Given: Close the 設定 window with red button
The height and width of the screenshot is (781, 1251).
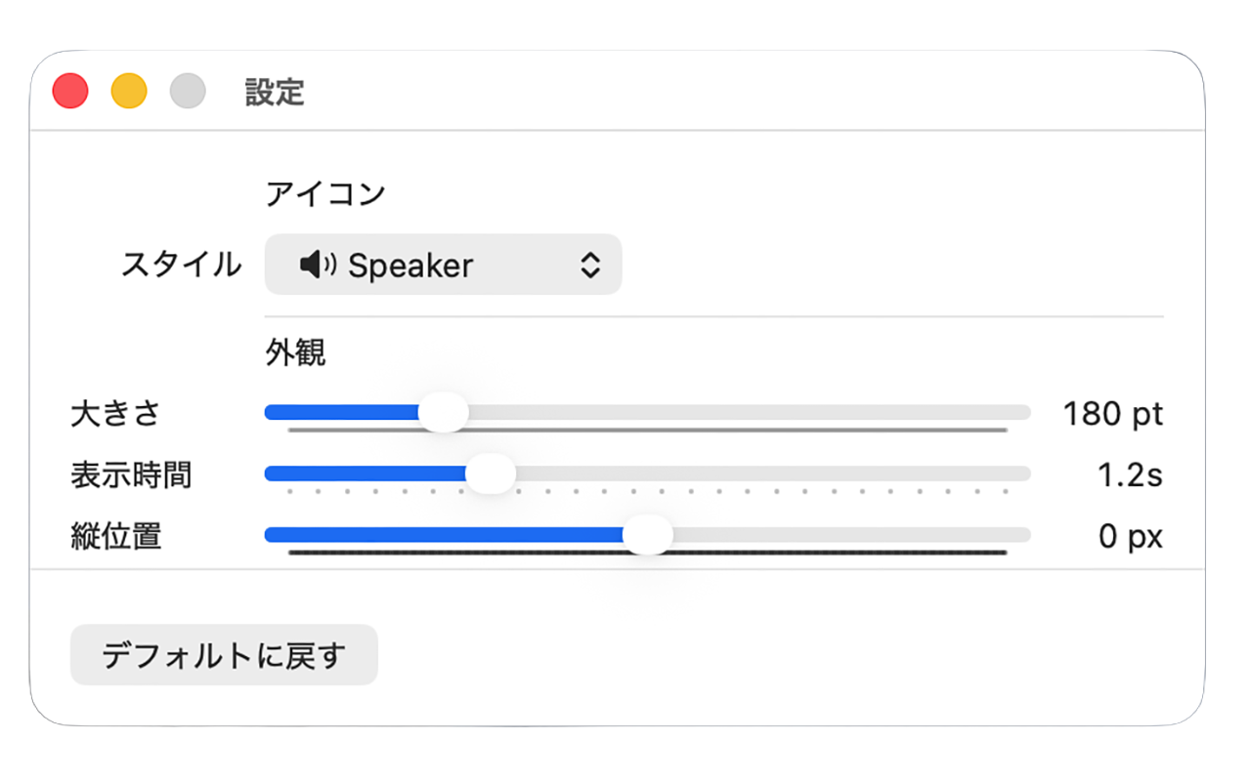Looking at the screenshot, I should pyautogui.click(x=70, y=92).
